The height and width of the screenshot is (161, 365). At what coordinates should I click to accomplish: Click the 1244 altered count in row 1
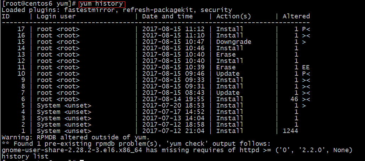click(290, 131)
